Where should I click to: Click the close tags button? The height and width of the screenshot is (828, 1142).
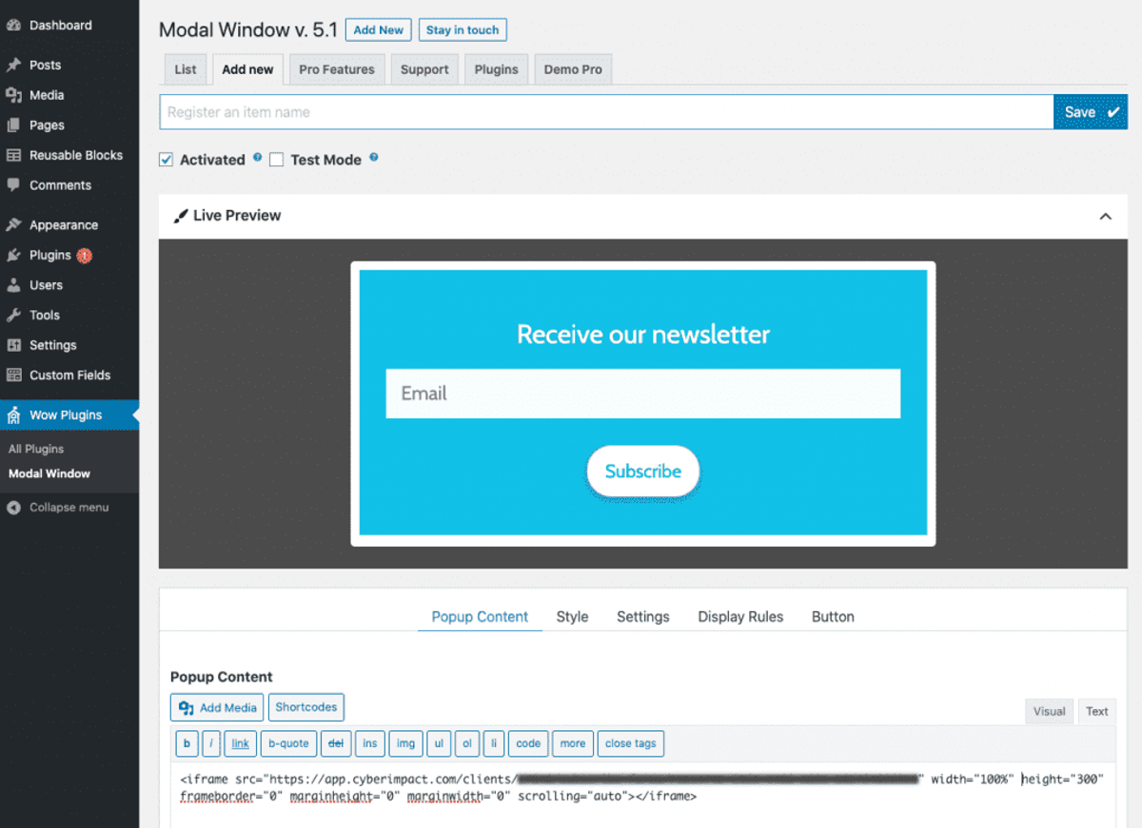[x=631, y=743]
